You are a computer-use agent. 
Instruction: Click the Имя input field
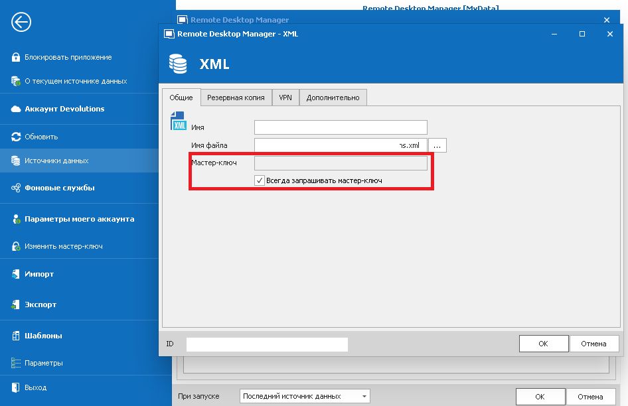341,127
